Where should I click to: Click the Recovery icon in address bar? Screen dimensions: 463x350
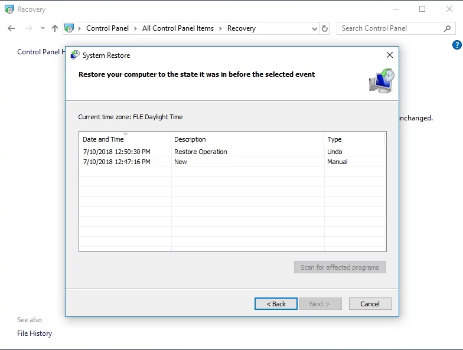[69, 28]
